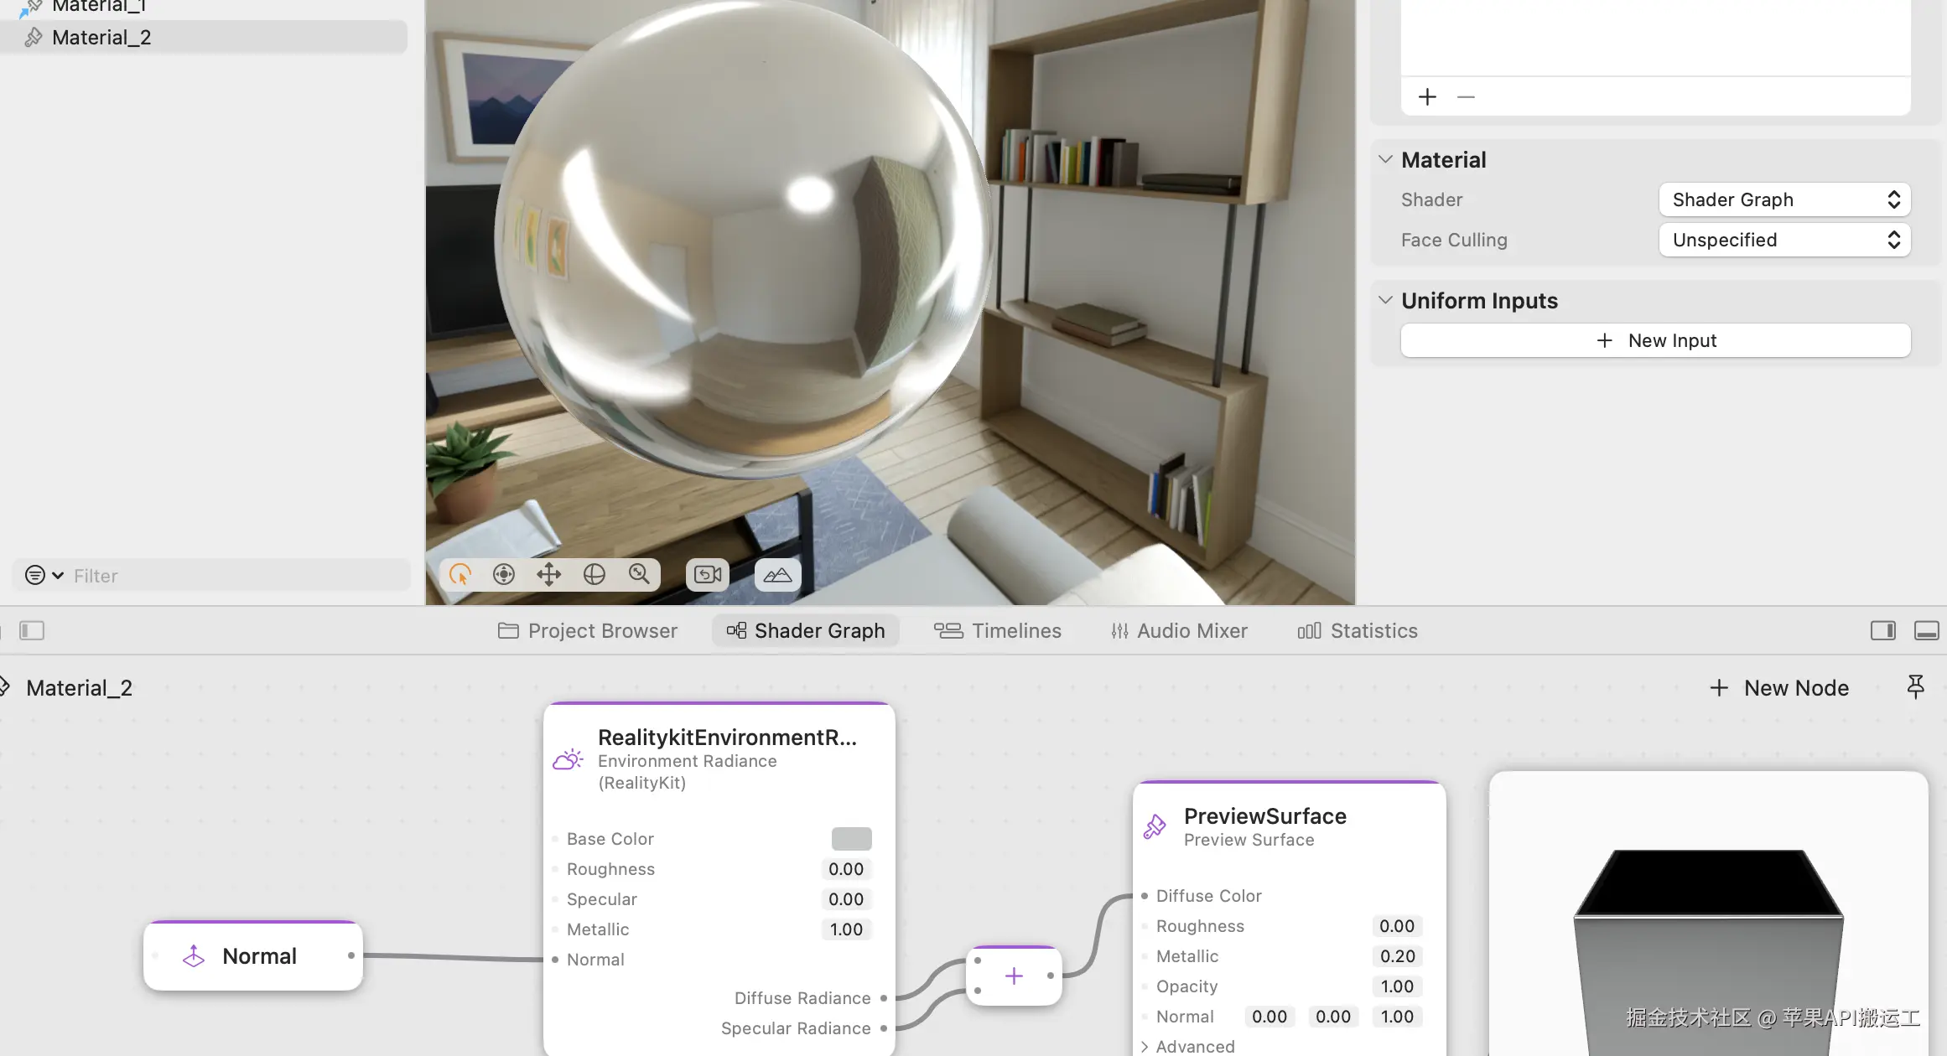The height and width of the screenshot is (1056, 1947).
Task: Open the Face Culling dropdown
Action: [1784, 240]
